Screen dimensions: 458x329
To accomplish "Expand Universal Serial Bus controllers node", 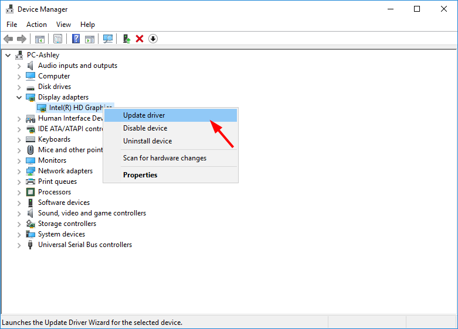I will [x=19, y=245].
